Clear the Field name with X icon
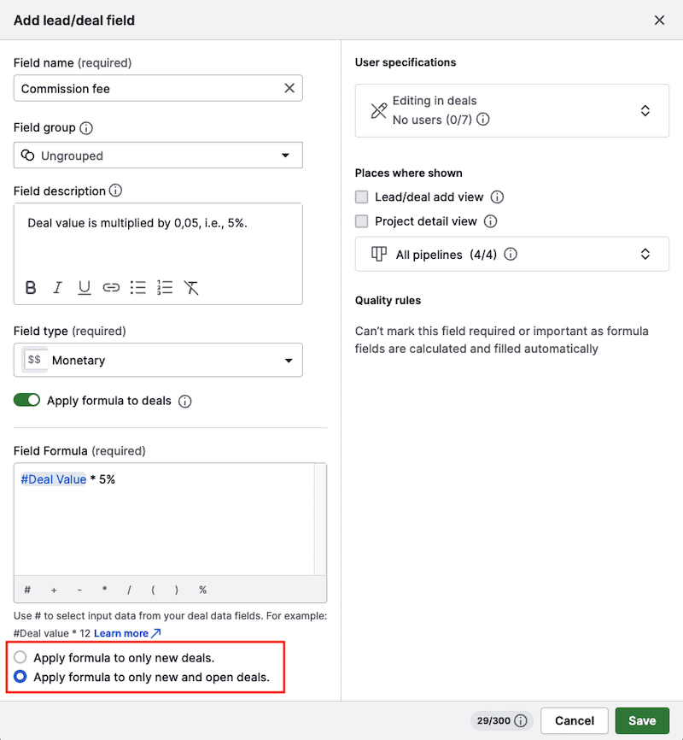The width and height of the screenshot is (683, 740). pyautogui.click(x=289, y=88)
